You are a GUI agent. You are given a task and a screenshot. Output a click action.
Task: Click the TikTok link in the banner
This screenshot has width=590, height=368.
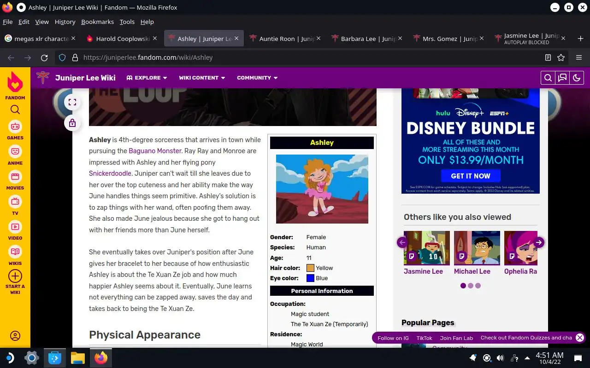click(x=425, y=338)
